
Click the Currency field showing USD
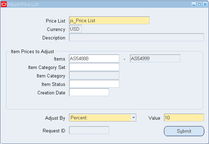76,29
